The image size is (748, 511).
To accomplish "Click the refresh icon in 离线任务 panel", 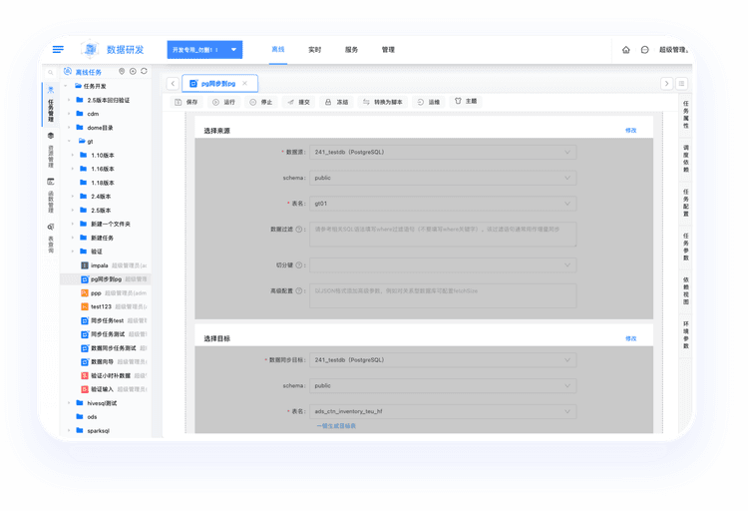I will (x=144, y=72).
